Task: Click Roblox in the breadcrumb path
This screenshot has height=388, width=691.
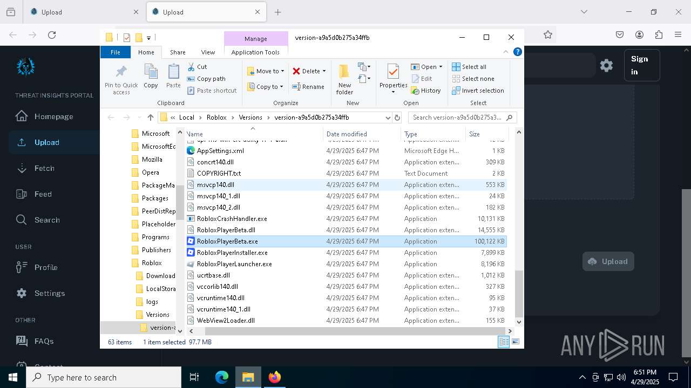Action: 216,117
